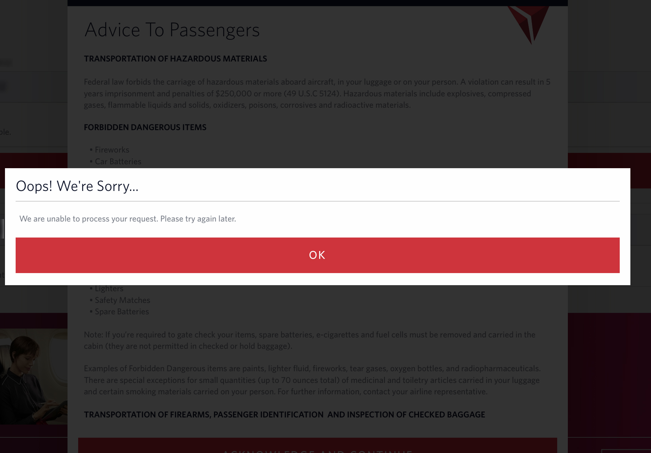This screenshot has width=651, height=453.
Task: Click the Forbidden Dangerous Items heading
Action: click(145, 127)
